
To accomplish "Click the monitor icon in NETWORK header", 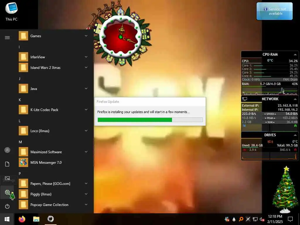I will [x=245, y=99].
